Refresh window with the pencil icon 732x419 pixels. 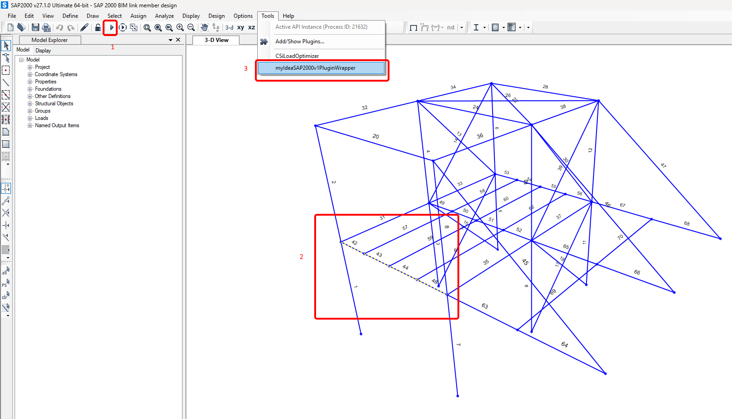pyautogui.click(x=84, y=27)
